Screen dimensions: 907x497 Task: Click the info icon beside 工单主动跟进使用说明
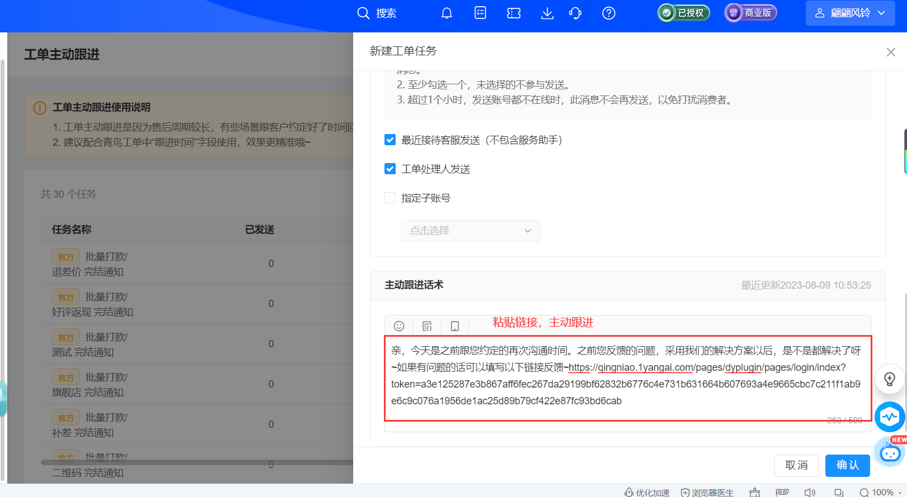coord(40,108)
